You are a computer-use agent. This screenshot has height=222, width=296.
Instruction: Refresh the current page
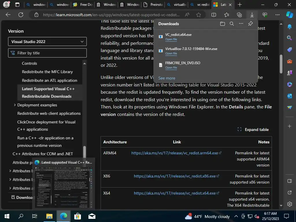(x=21, y=15)
